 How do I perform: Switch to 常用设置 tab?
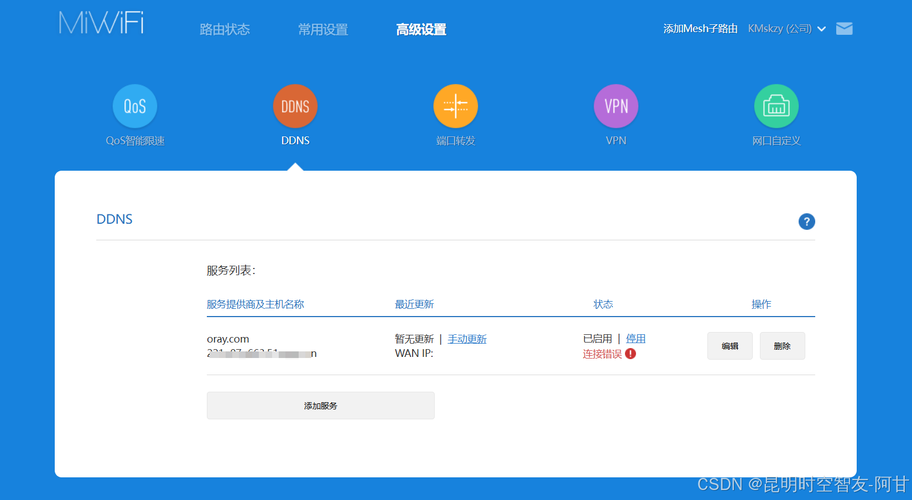(323, 29)
